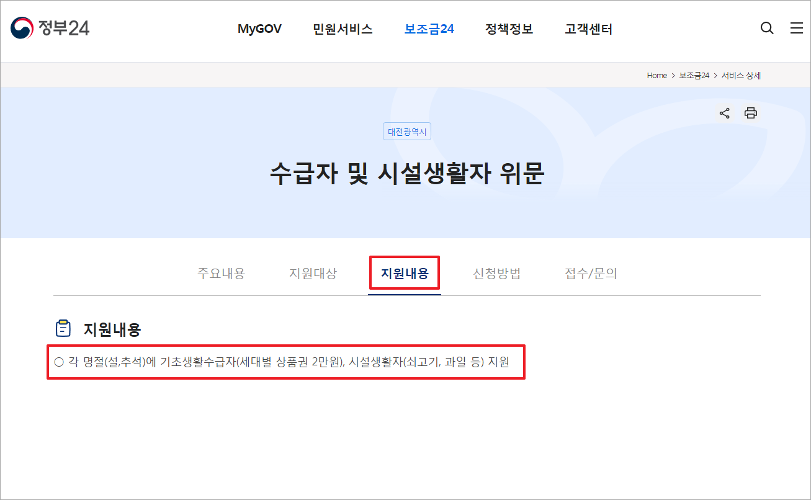811x500 pixels.
Task: Select the 지원내용 tab
Action: [x=404, y=272]
